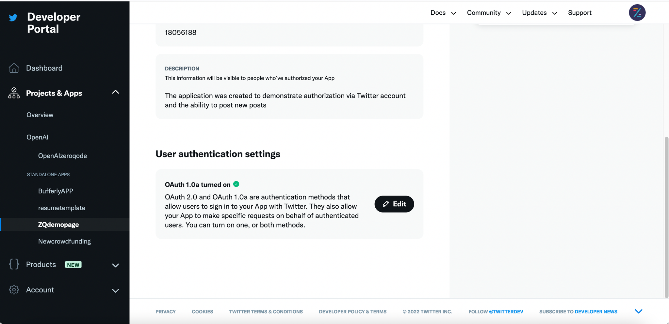The height and width of the screenshot is (324, 669).
Task: Click the Products curly braces icon
Action: (14, 264)
